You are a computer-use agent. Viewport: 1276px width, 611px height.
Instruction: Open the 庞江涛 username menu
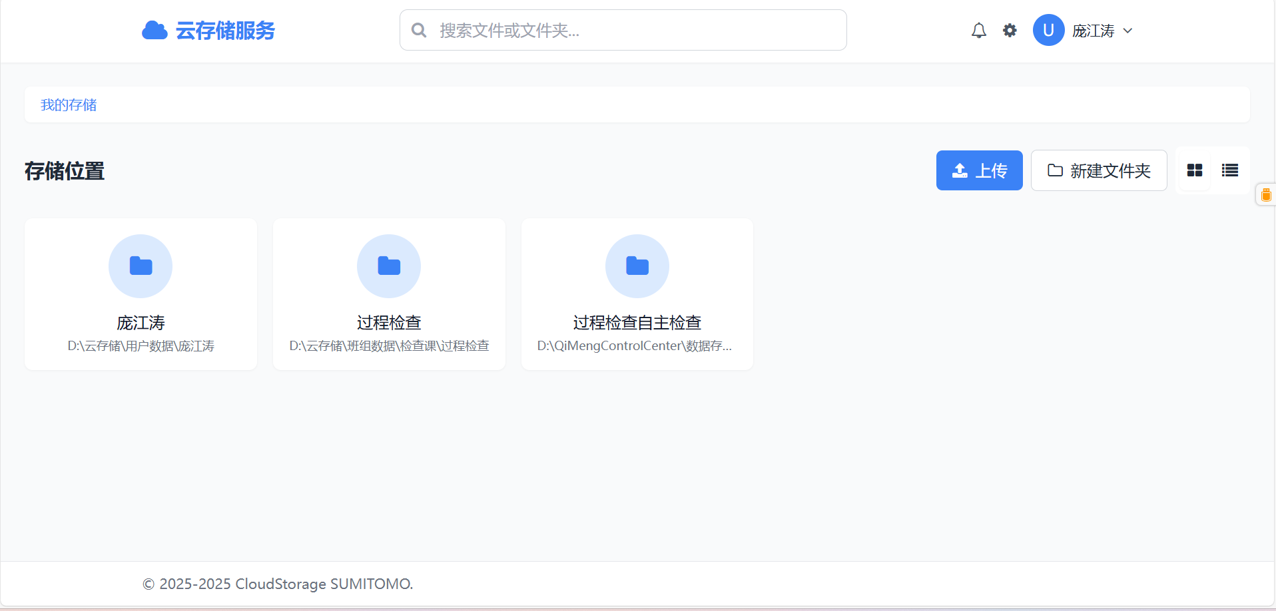coord(1093,31)
